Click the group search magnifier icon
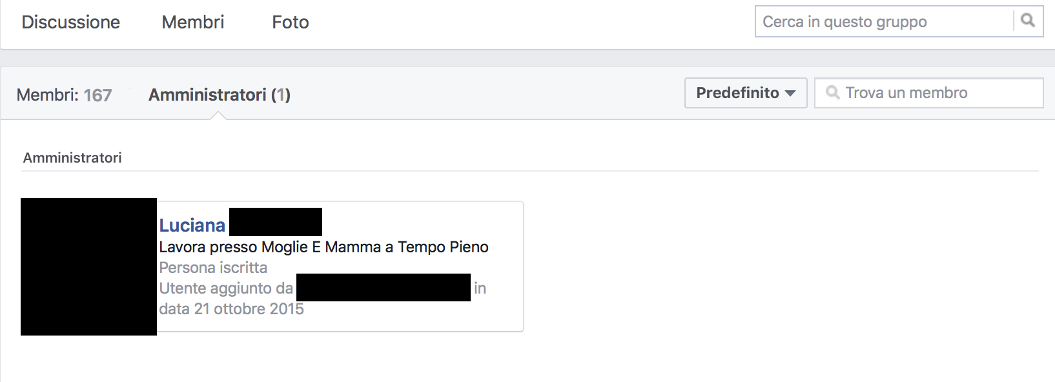 1028,21
